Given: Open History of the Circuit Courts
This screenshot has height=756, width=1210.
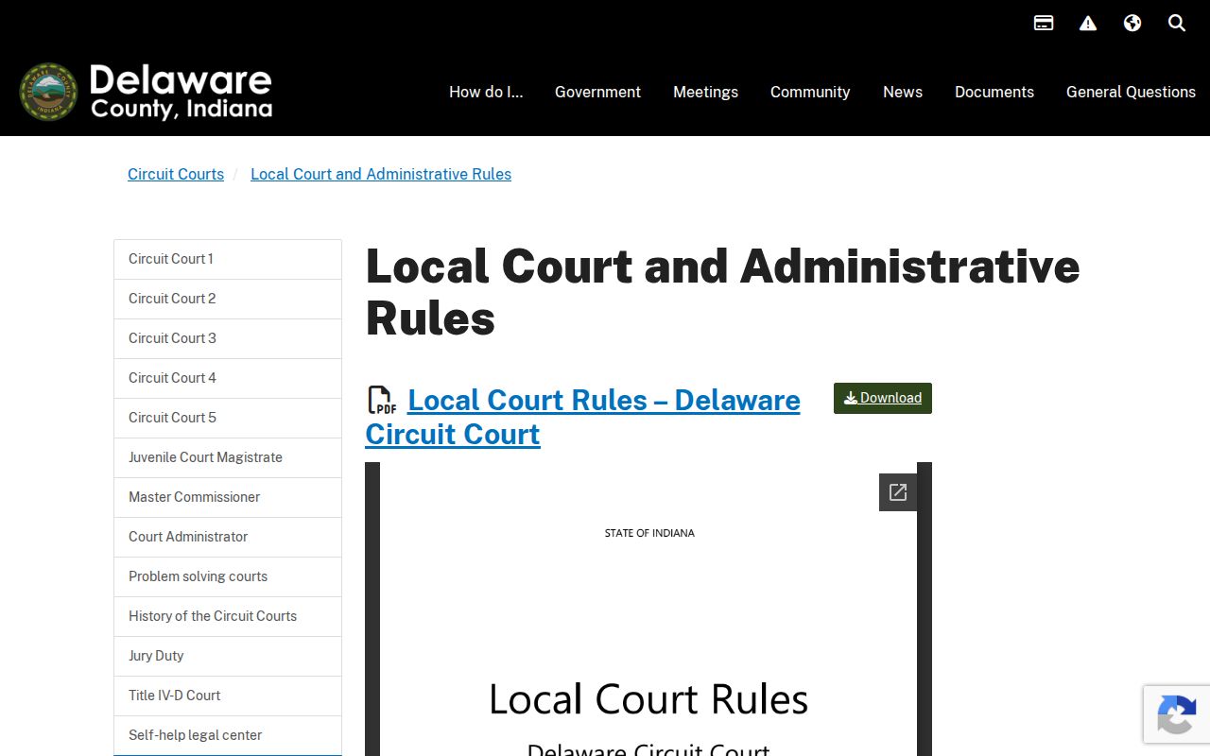Looking at the screenshot, I should (228, 616).
